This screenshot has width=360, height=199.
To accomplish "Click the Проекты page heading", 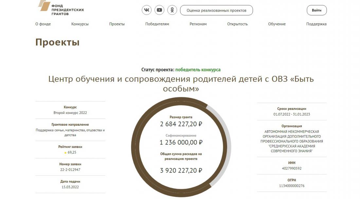I will click(57, 42).
